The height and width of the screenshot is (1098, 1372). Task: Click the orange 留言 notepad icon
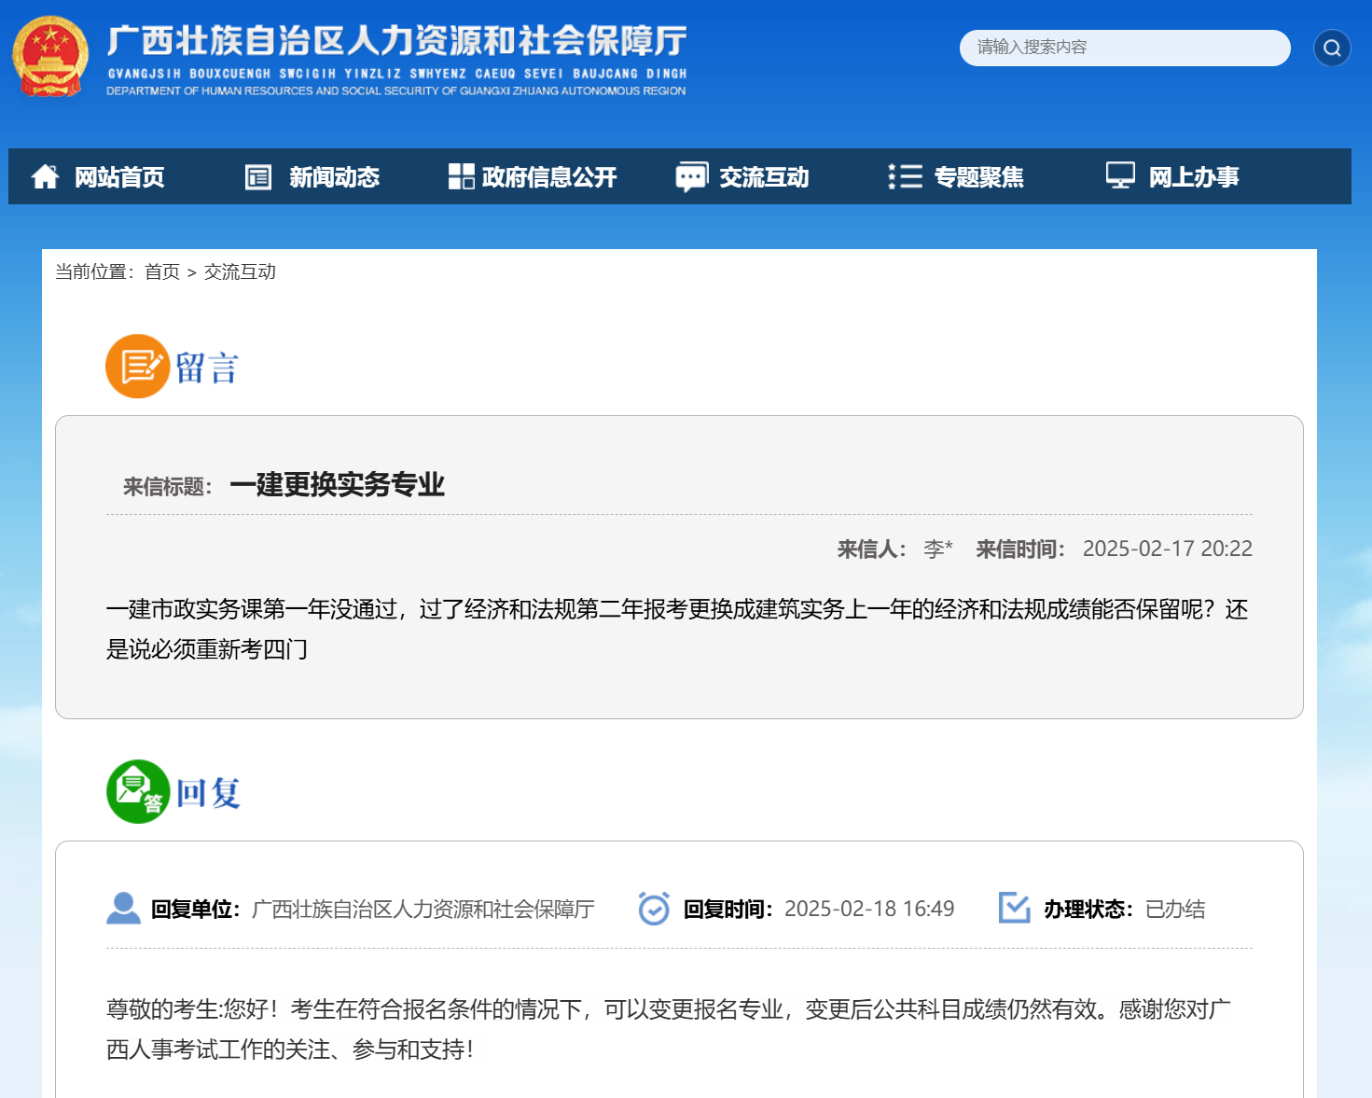tap(137, 367)
